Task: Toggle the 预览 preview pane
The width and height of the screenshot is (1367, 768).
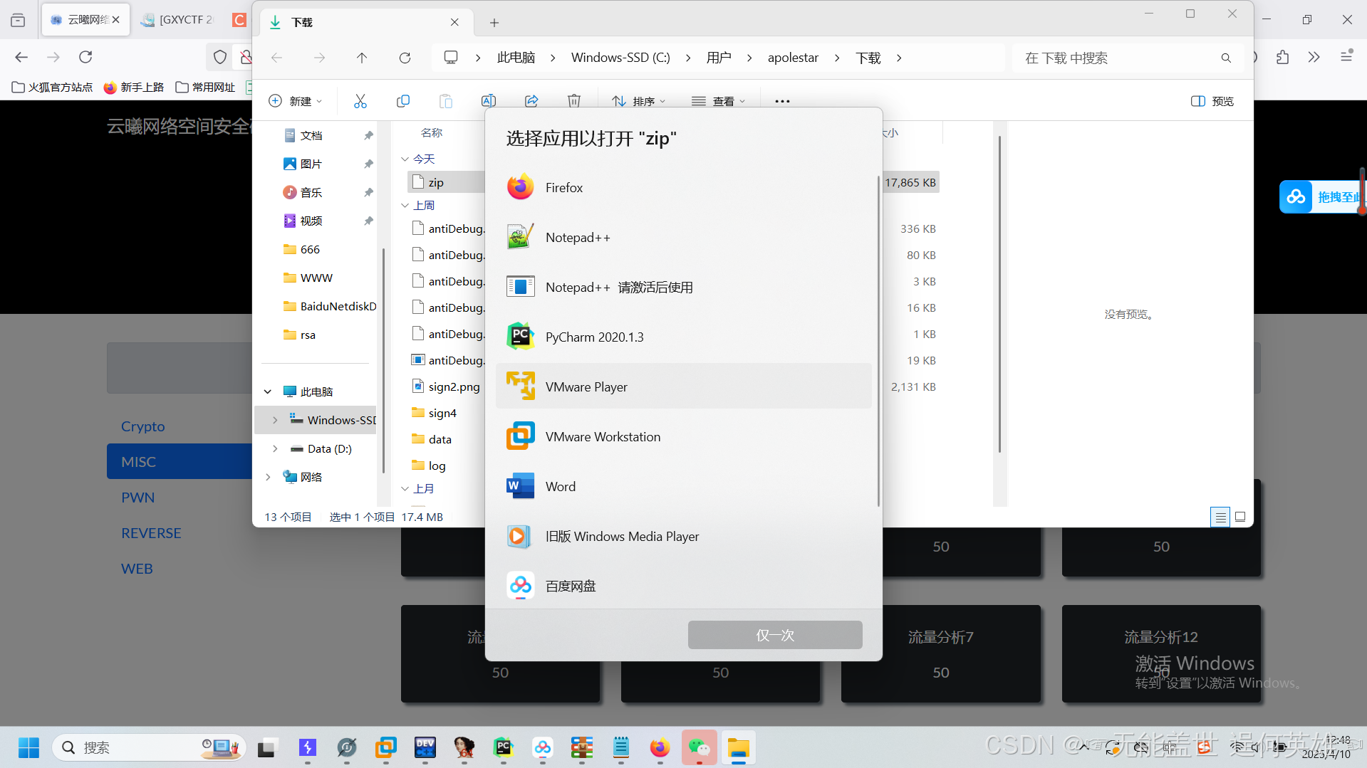Action: coord(1212,101)
